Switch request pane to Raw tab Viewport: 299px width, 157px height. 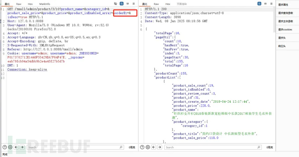tap(19, 4)
